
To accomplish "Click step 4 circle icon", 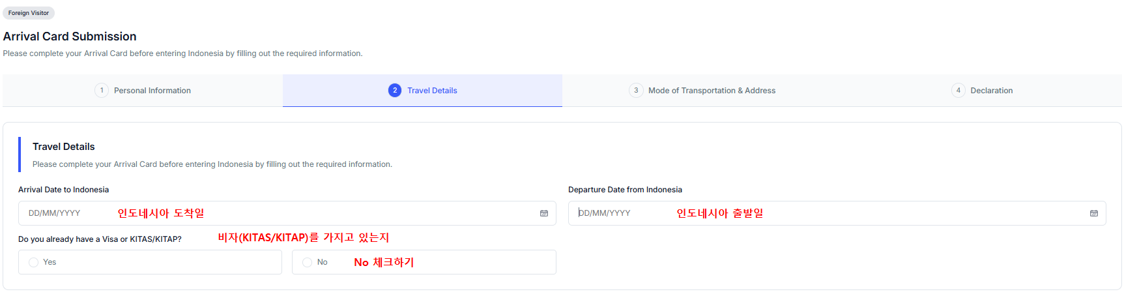I will tap(958, 91).
